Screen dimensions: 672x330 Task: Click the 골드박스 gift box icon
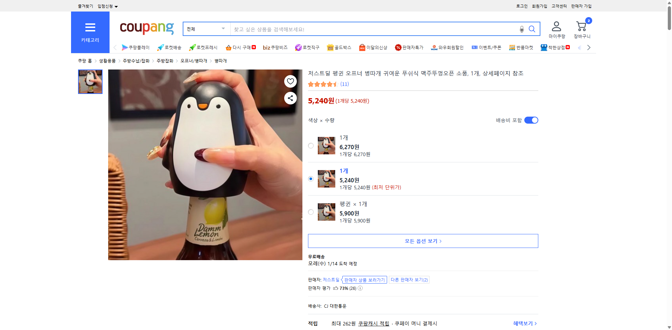click(x=331, y=47)
